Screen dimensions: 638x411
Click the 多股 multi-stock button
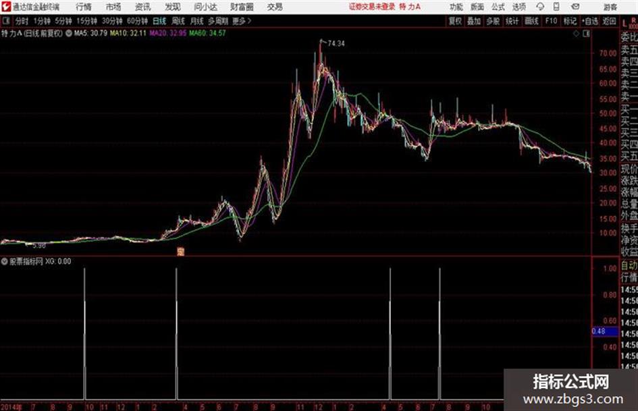[493, 21]
